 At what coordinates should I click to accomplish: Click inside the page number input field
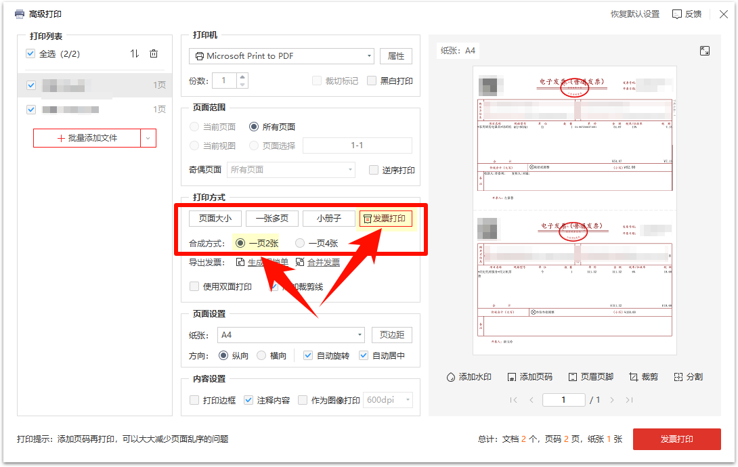coord(564,399)
